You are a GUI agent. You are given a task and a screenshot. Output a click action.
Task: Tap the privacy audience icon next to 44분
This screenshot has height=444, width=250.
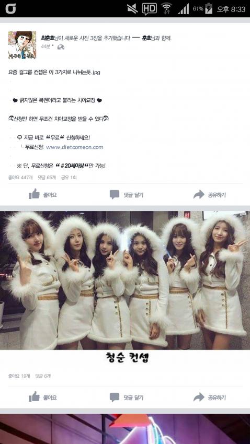[61, 47]
